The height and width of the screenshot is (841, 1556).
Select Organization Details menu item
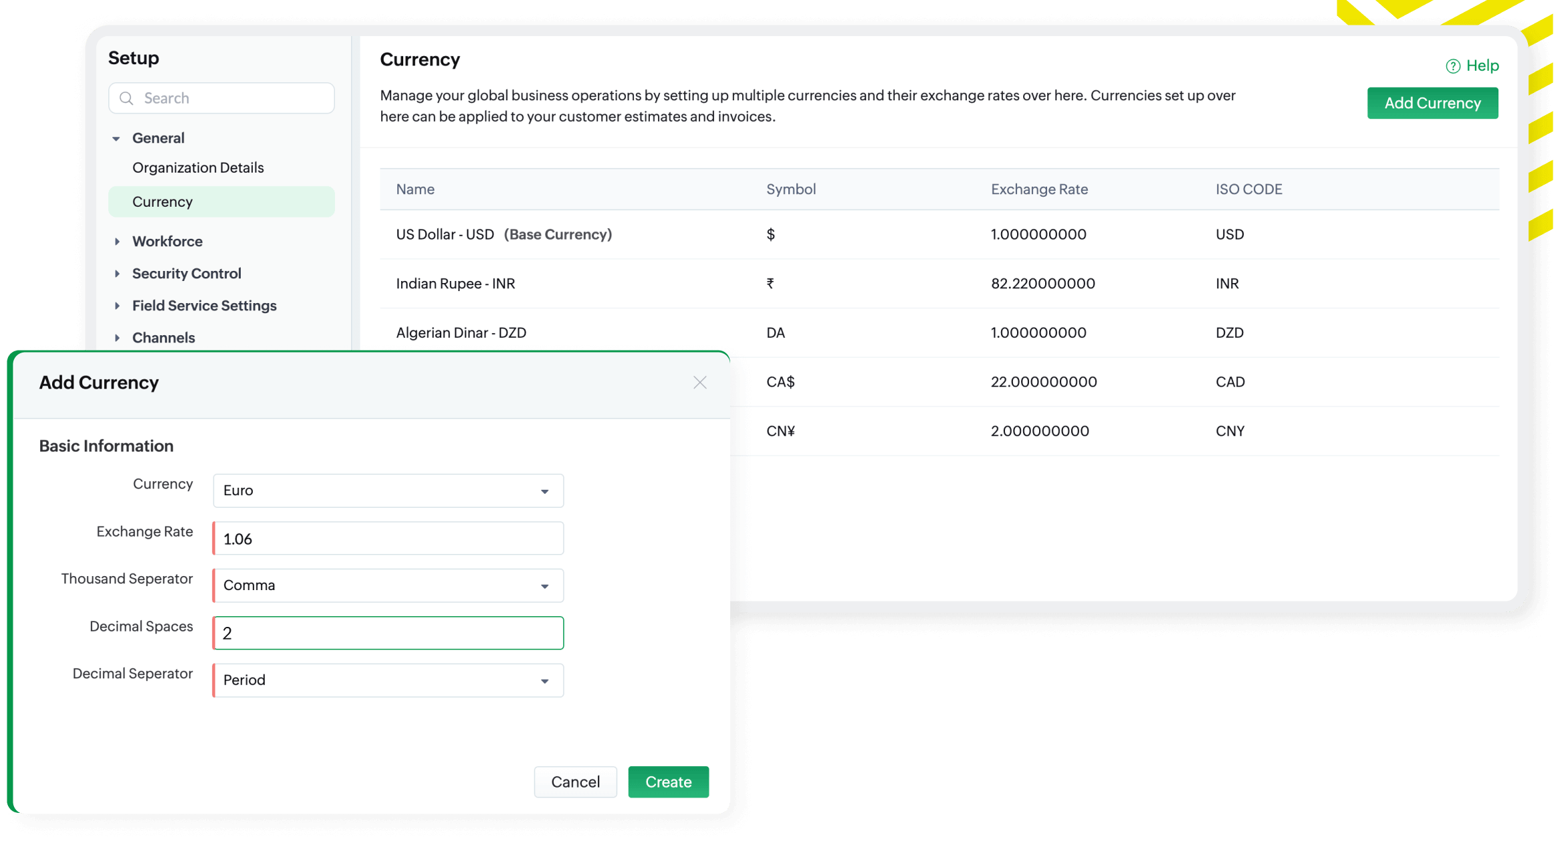198,168
